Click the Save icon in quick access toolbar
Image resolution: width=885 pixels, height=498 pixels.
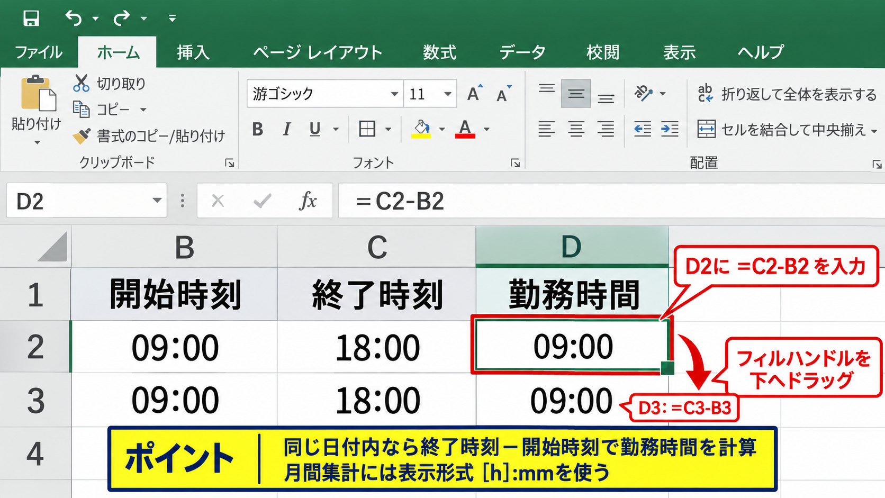[31, 19]
